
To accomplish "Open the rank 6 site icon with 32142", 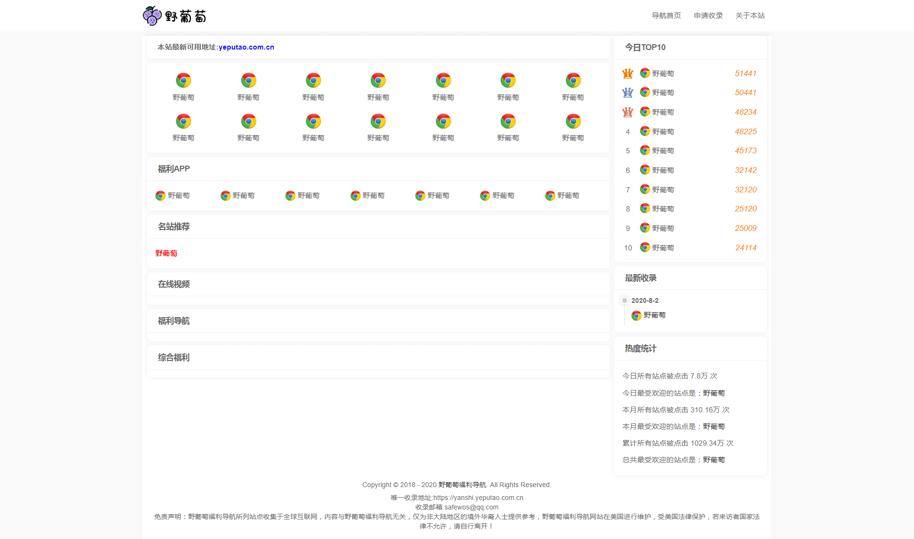I will [x=645, y=170].
